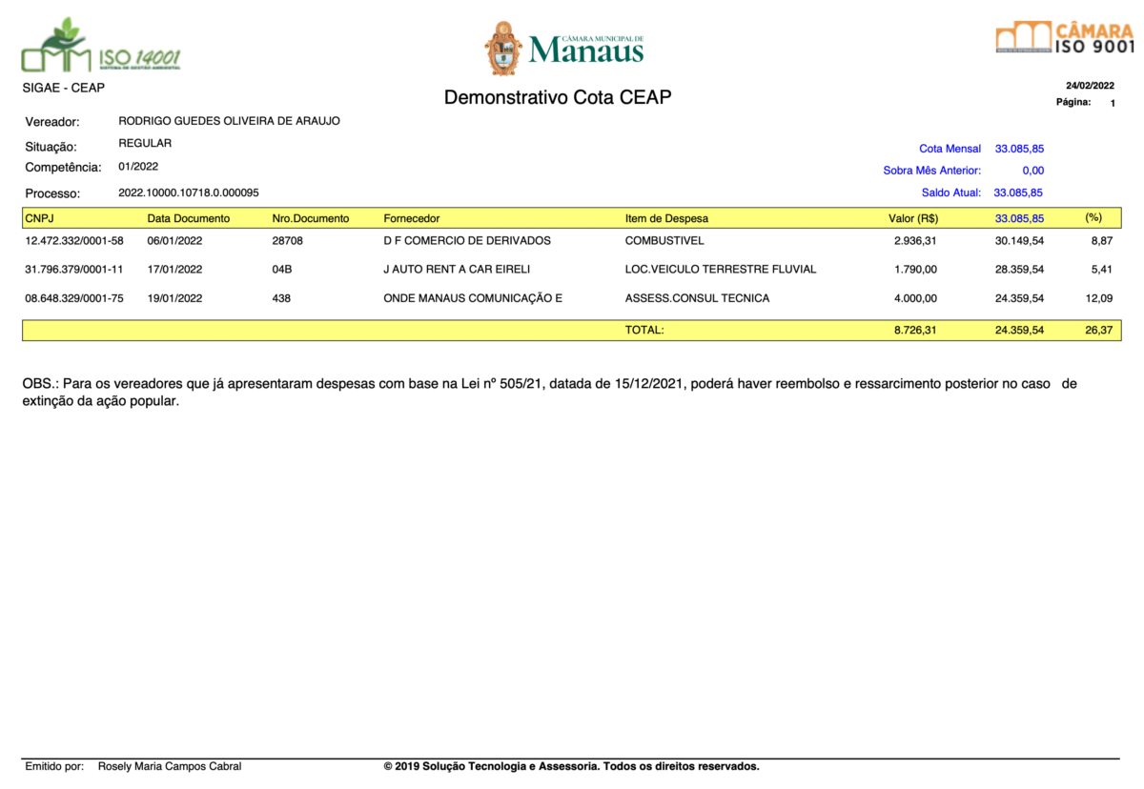Click the Cota Mensal label
This screenshot has height=789, width=1144.
[950, 149]
